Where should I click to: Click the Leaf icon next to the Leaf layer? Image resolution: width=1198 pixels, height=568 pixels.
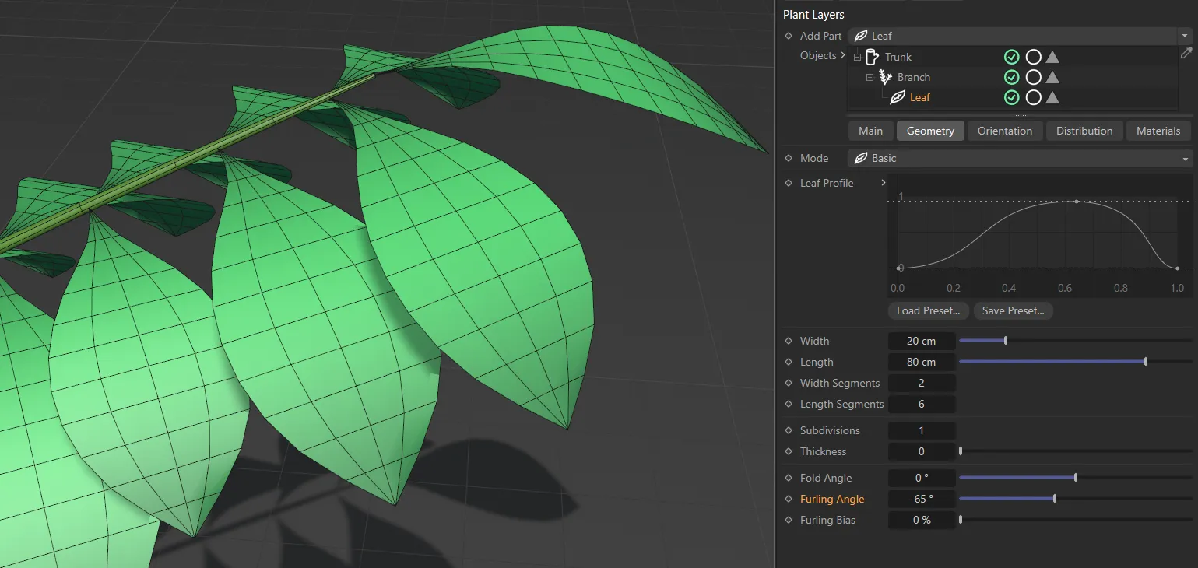tap(898, 97)
